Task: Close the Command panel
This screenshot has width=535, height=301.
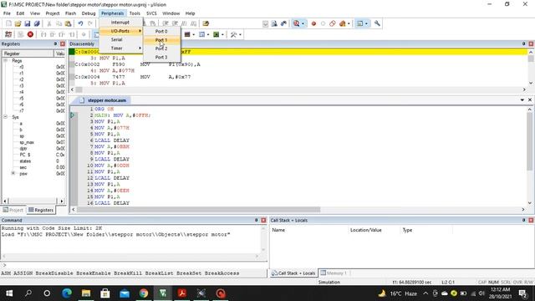Action: click(263, 220)
